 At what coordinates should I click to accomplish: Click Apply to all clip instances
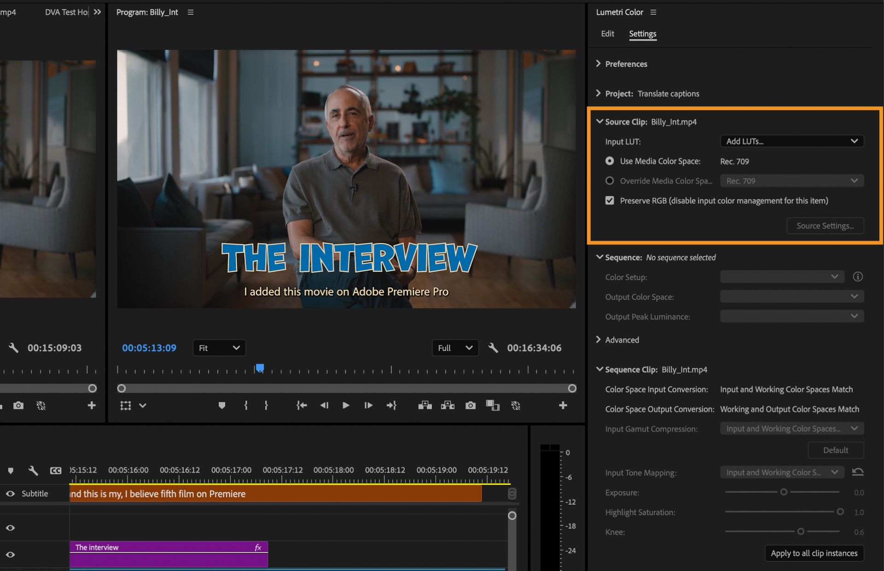[814, 554]
